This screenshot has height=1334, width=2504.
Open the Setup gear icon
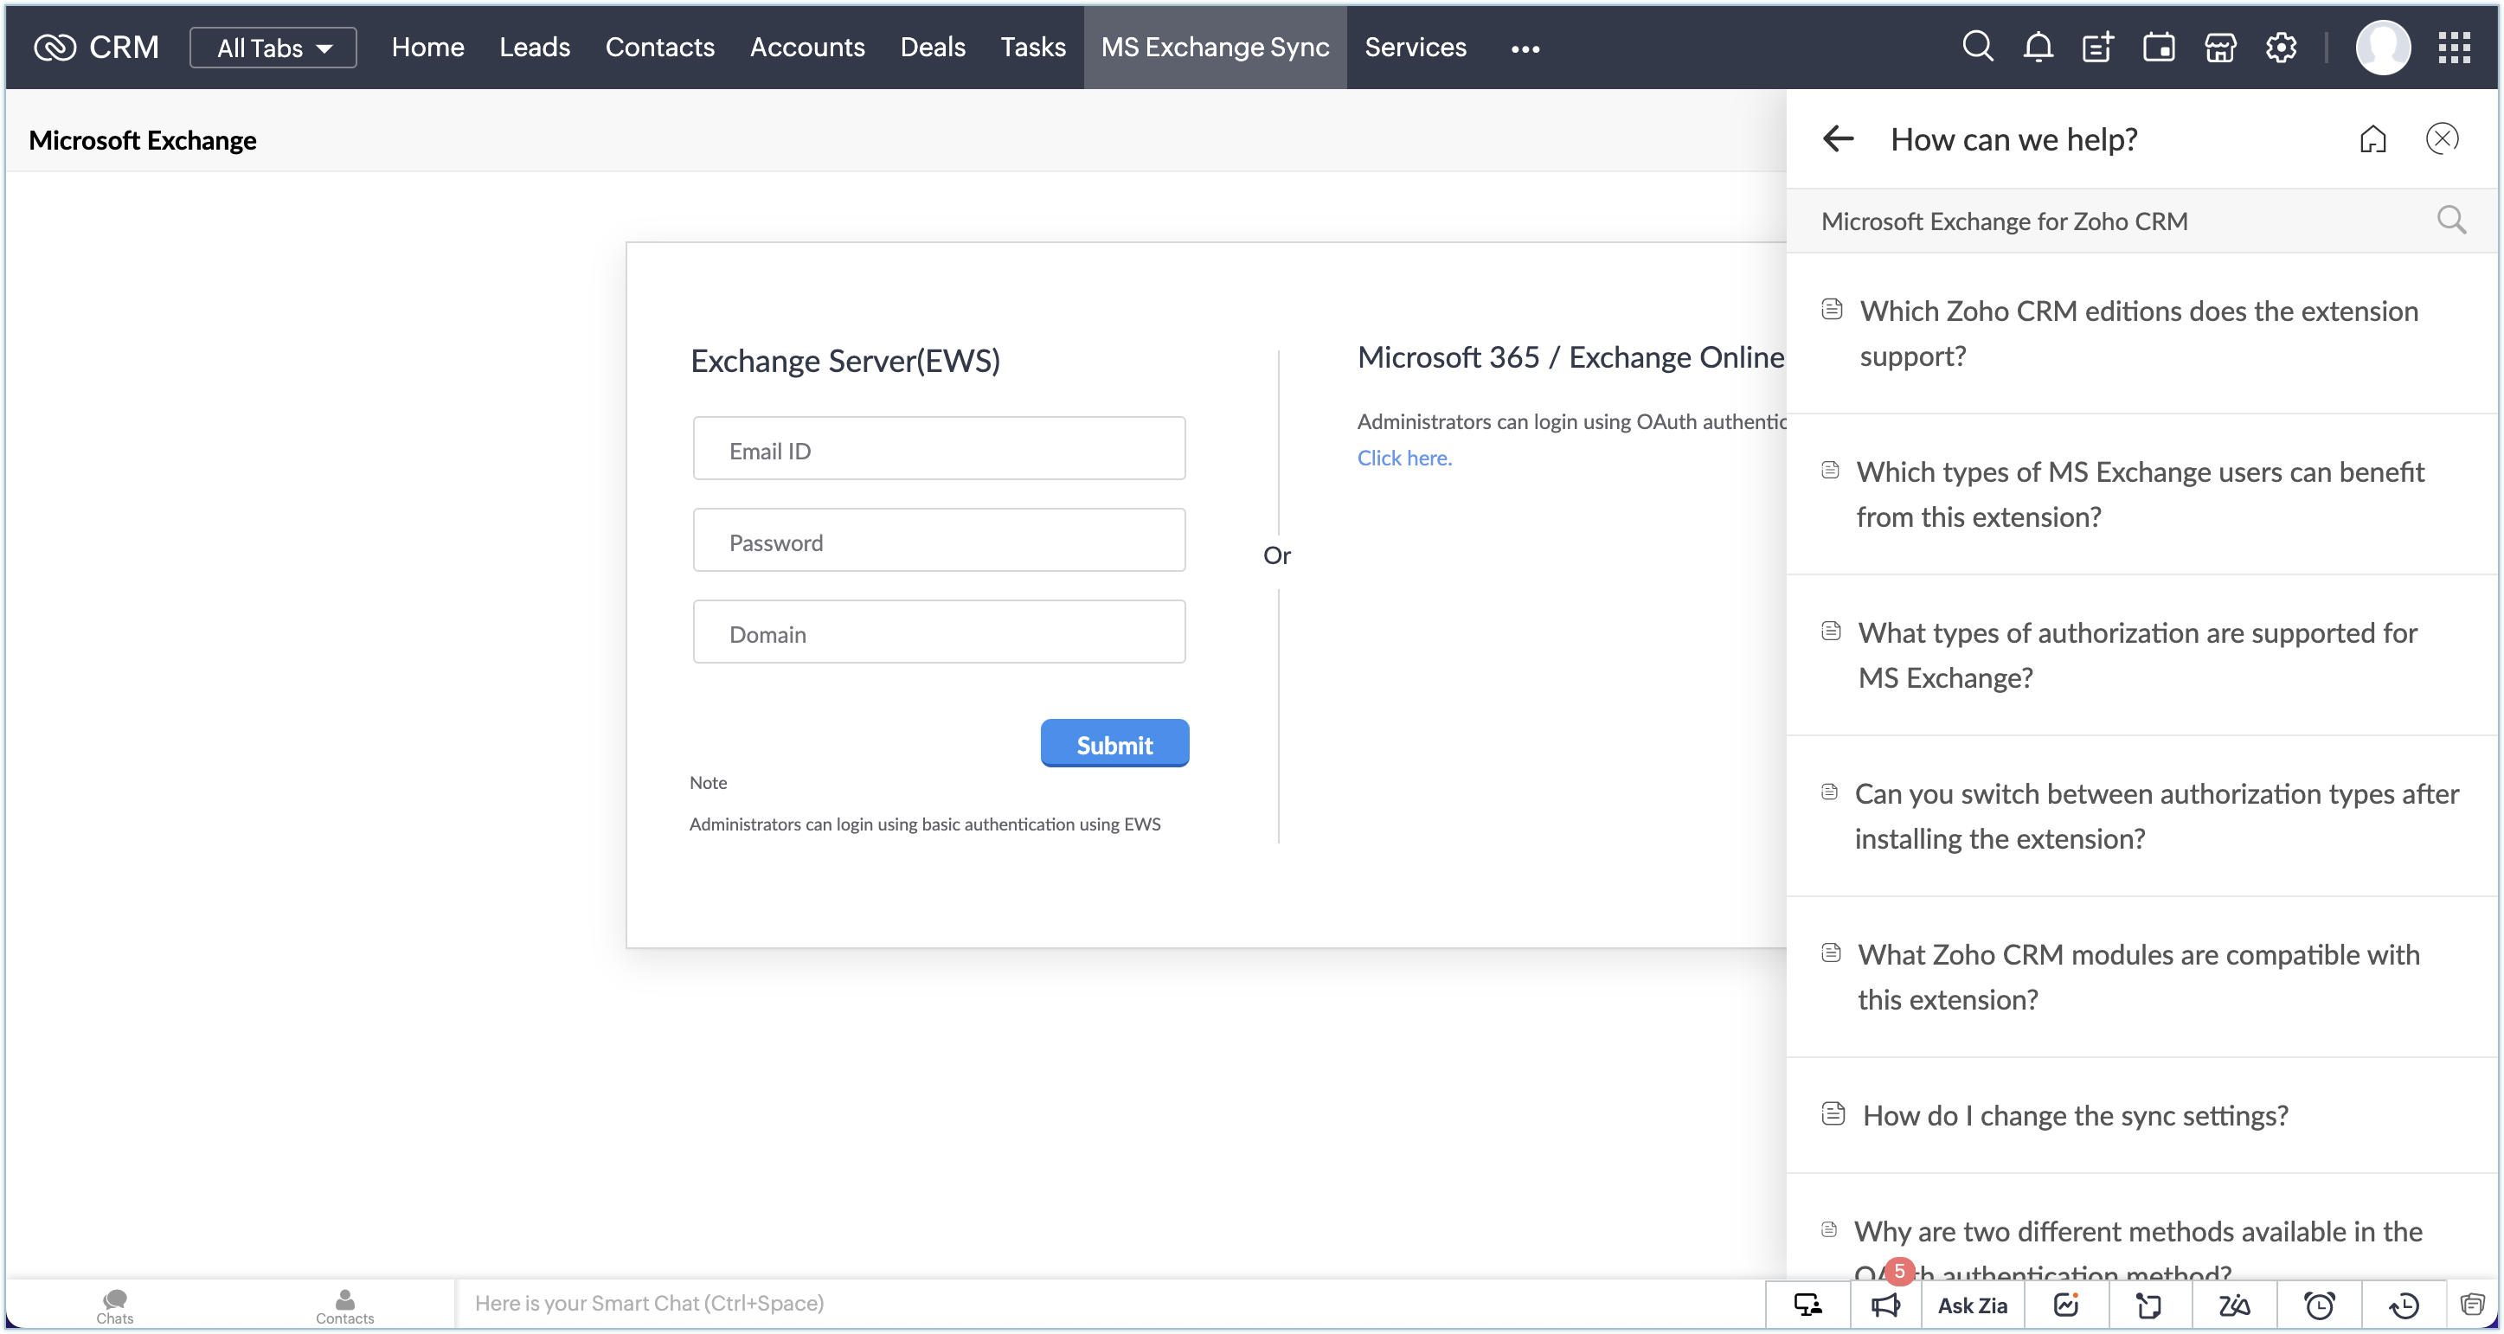[2281, 47]
